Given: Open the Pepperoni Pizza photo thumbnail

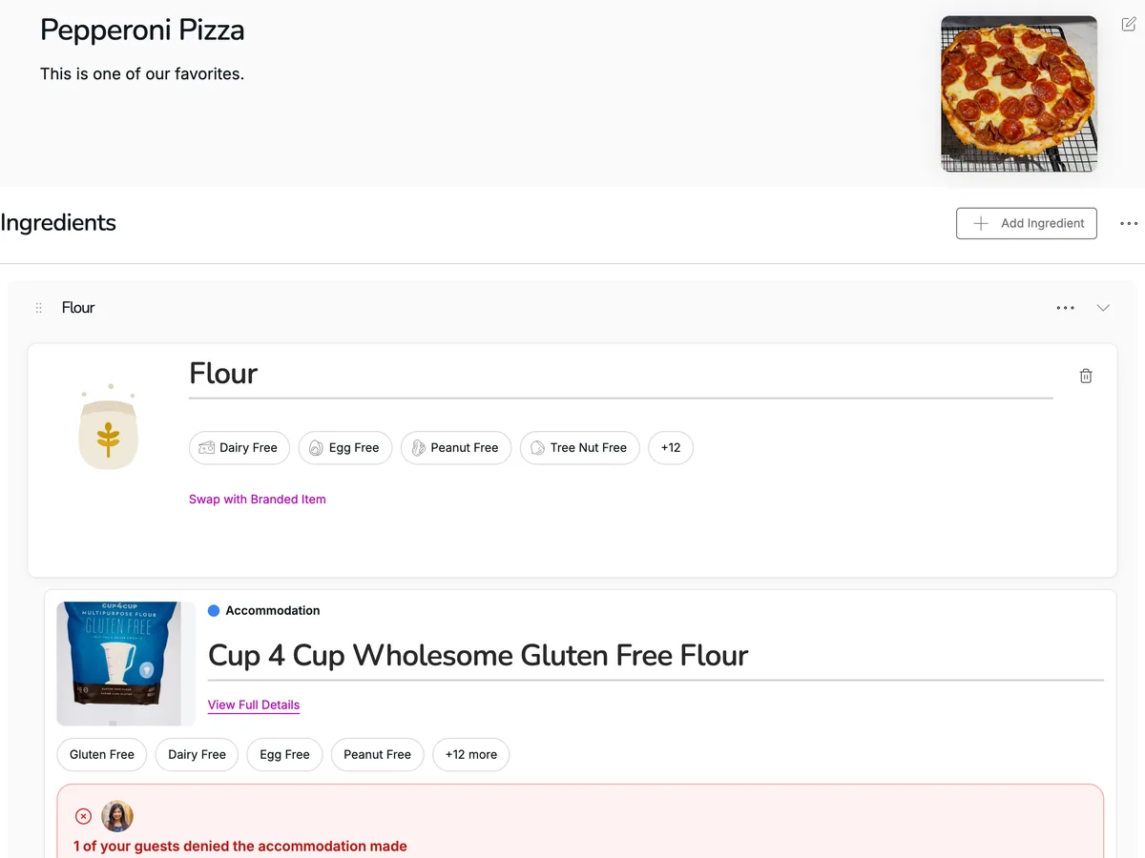Looking at the screenshot, I should pyautogui.click(x=1019, y=93).
